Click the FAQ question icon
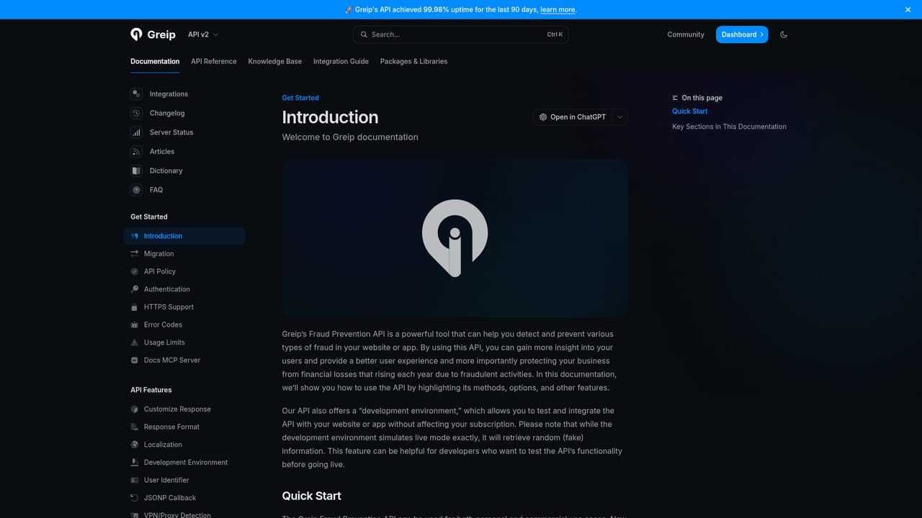922x518 pixels. (136, 190)
